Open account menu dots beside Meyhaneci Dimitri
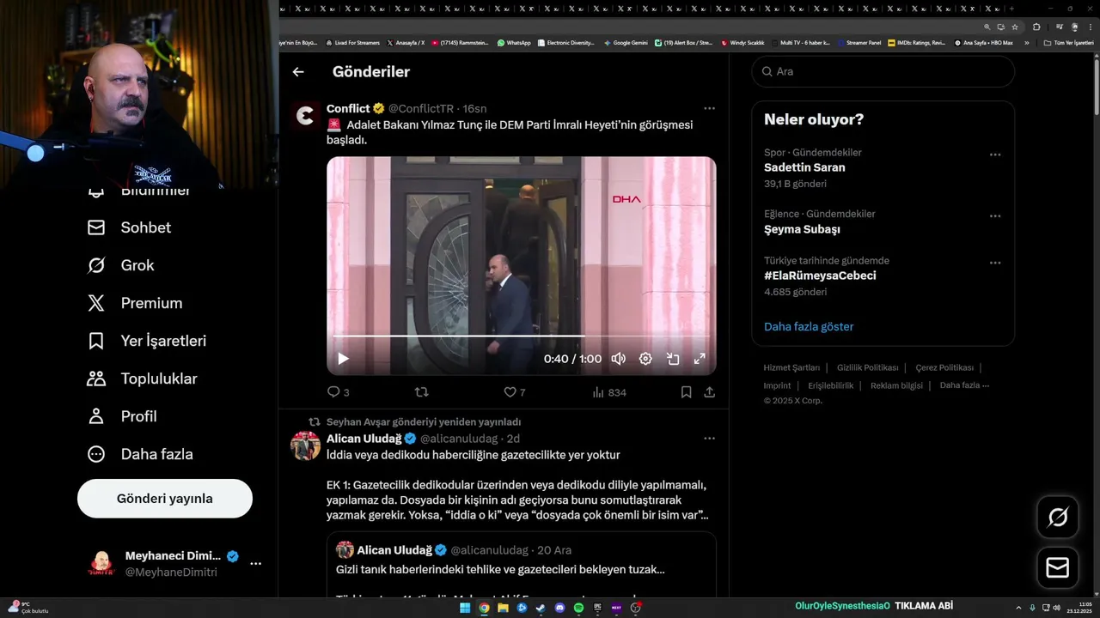This screenshot has width=1100, height=618. coord(255,564)
